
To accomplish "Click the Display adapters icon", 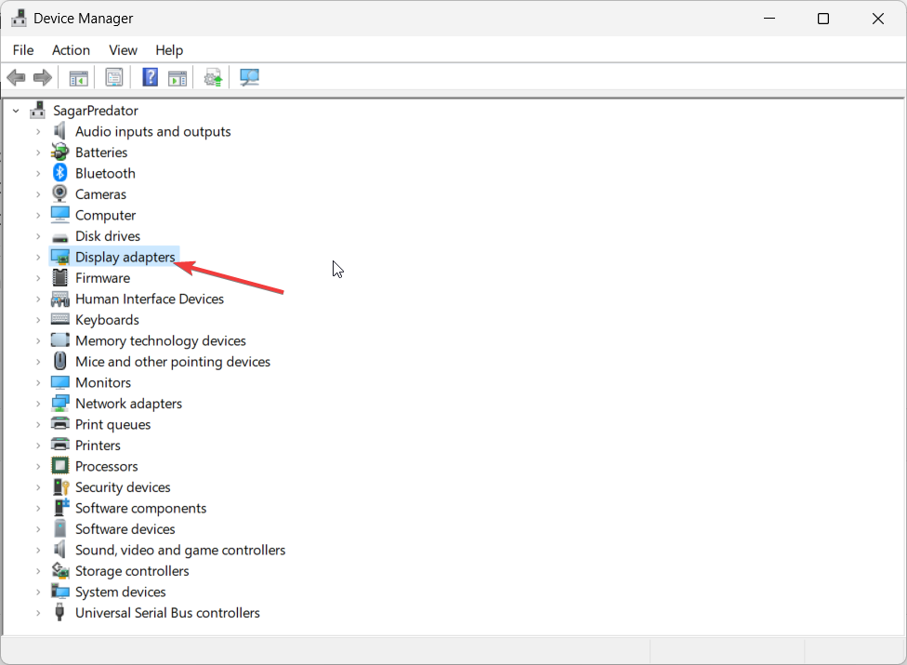I will pos(59,258).
